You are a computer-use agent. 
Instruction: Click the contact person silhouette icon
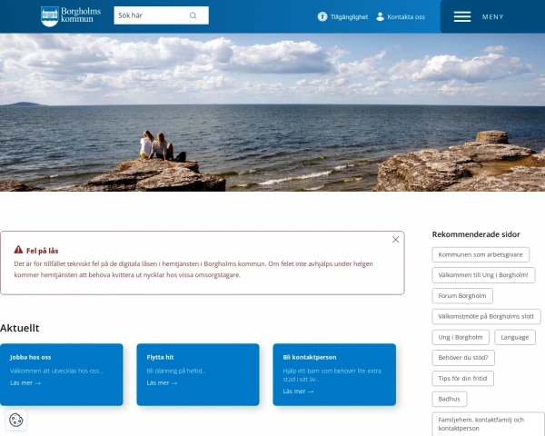381,16
